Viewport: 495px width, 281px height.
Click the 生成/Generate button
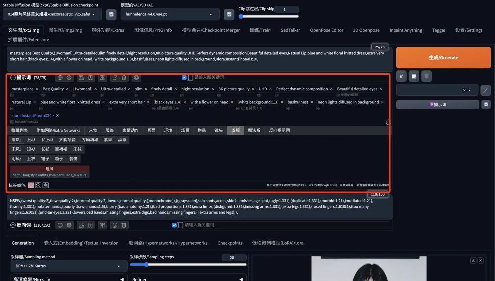coord(443,58)
